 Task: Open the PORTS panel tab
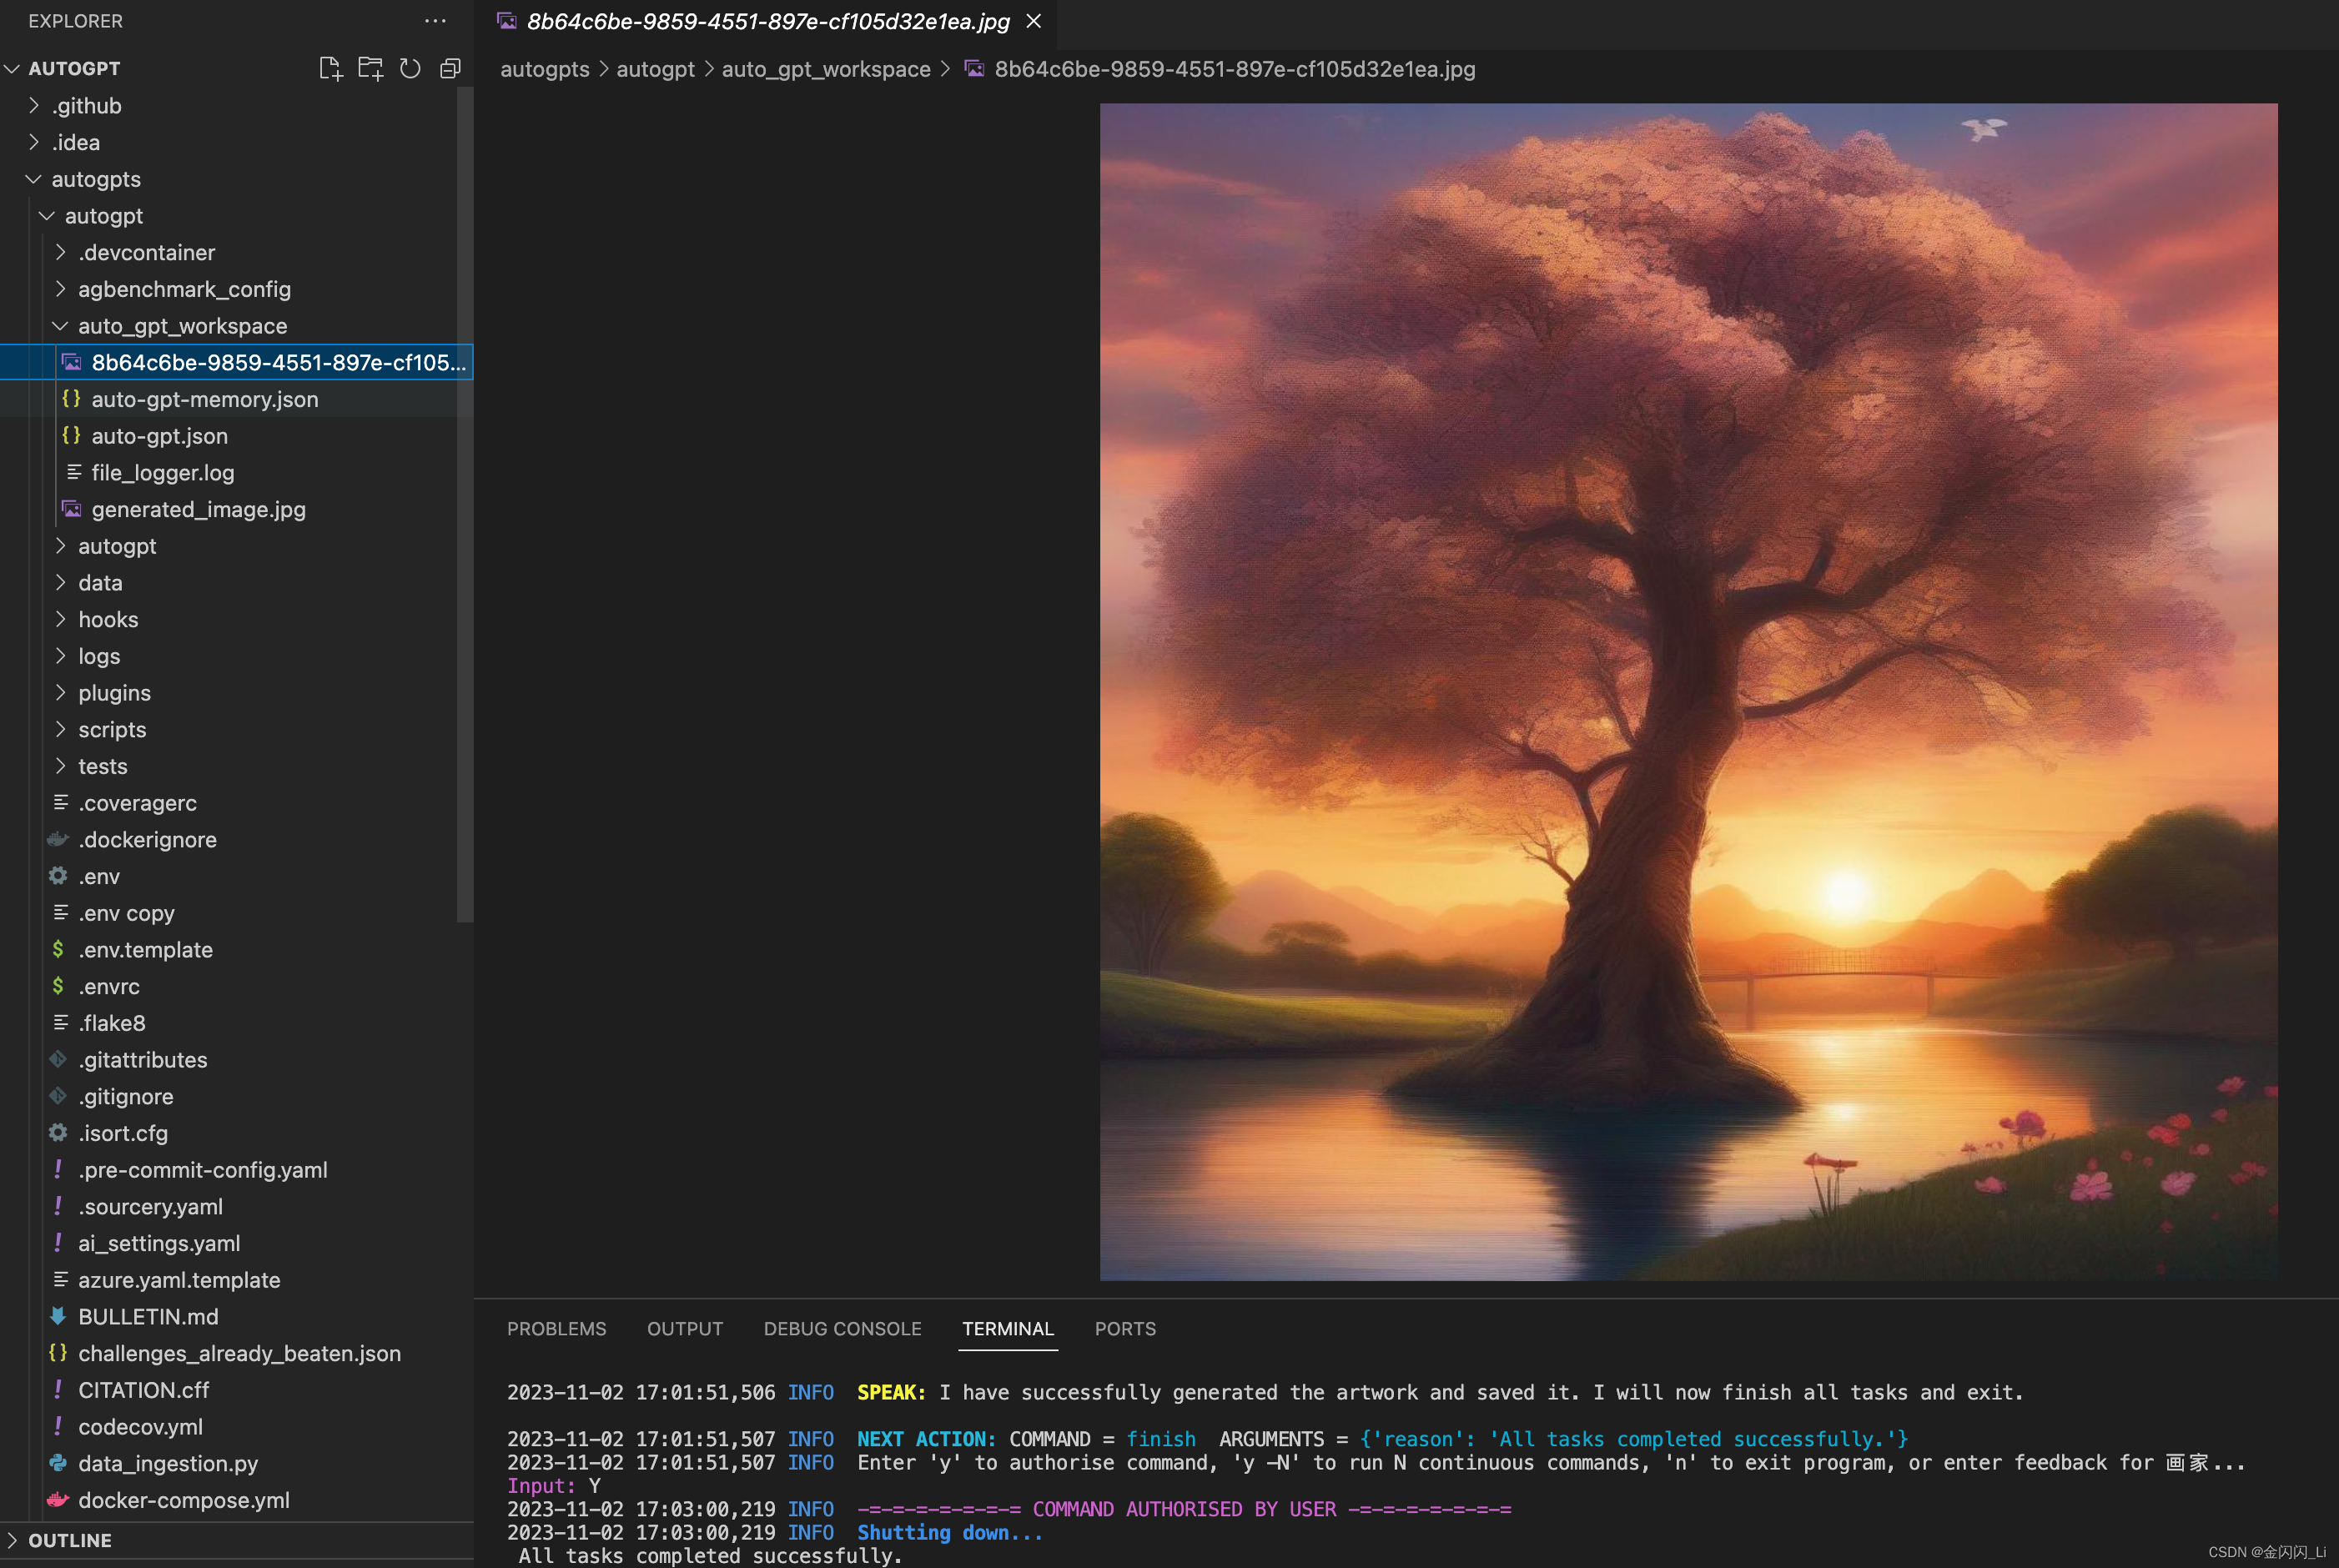click(x=1125, y=1329)
